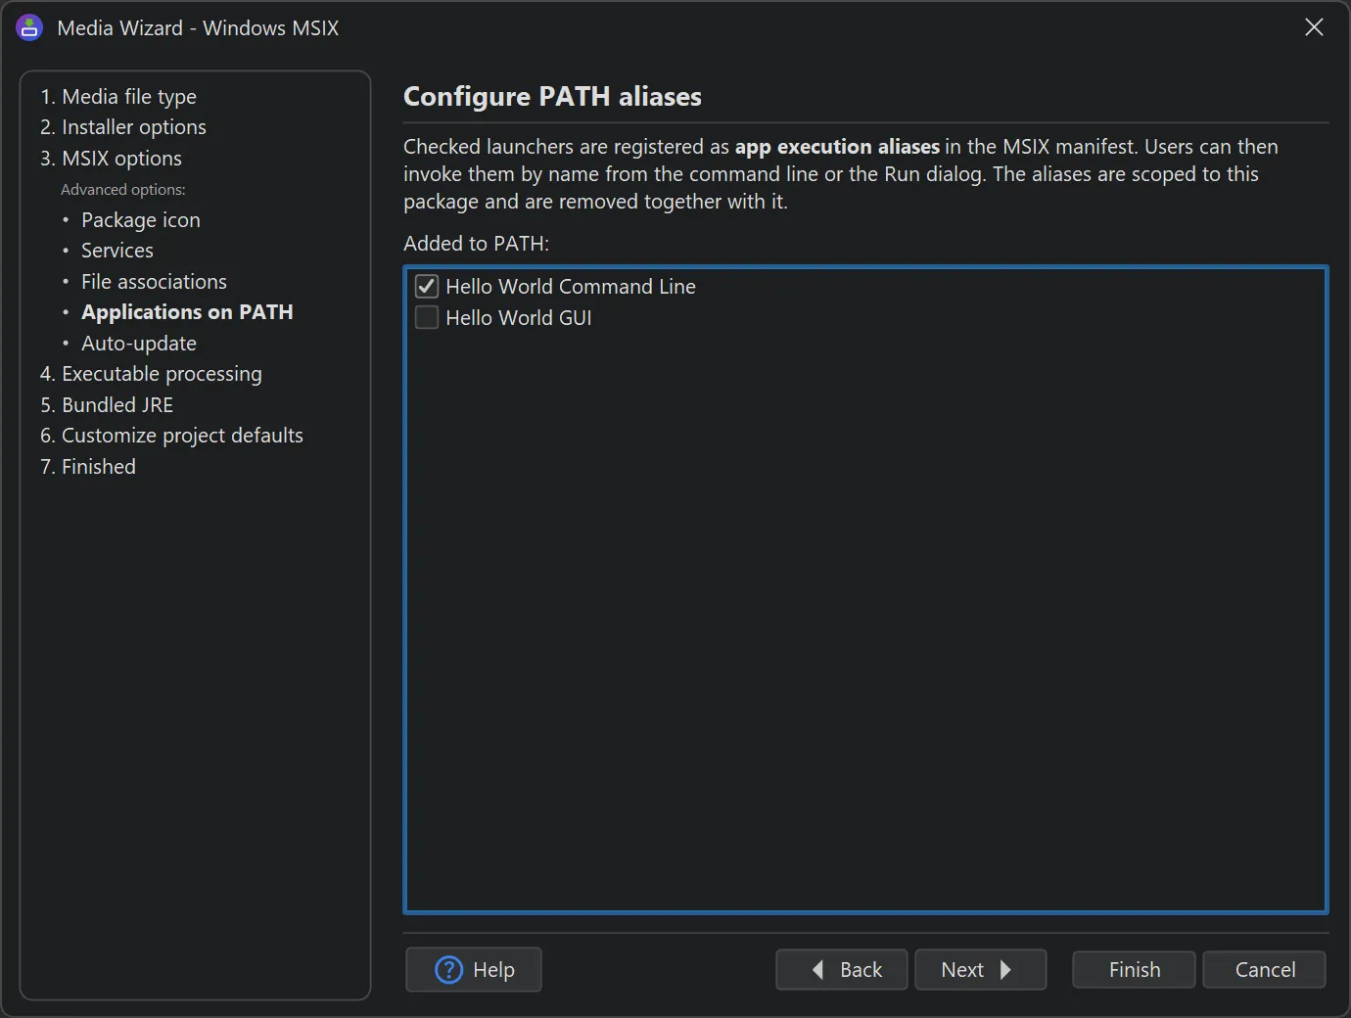Select Services advanced option
The width and height of the screenshot is (1351, 1018).
117,251
